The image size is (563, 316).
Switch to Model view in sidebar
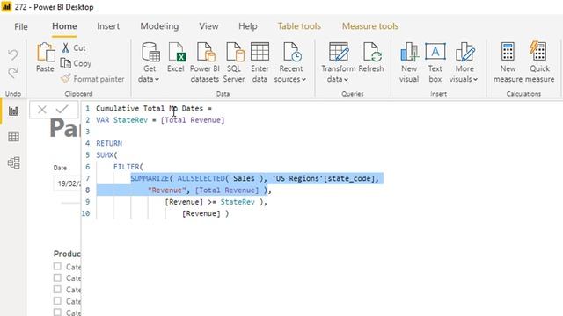coord(13,162)
